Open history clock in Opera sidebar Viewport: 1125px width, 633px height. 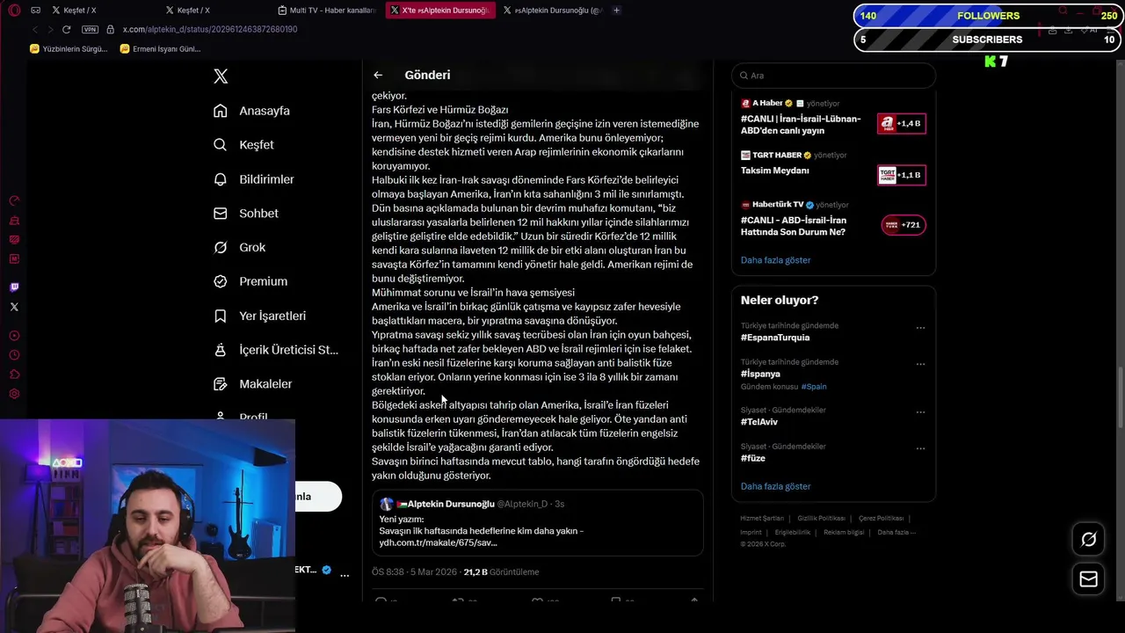click(x=14, y=355)
